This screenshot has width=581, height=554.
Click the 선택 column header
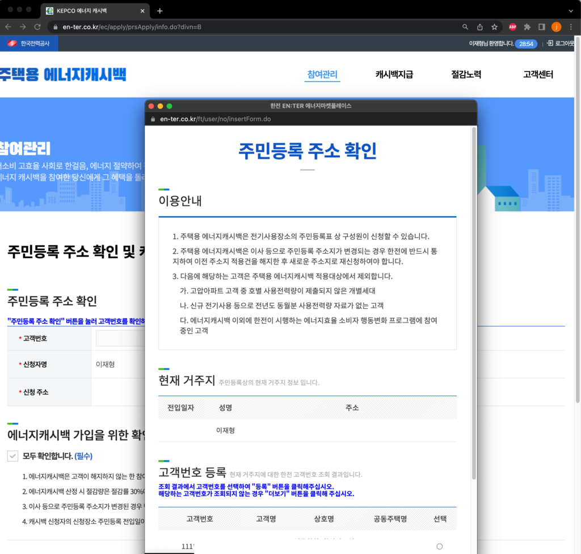point(440,519)
